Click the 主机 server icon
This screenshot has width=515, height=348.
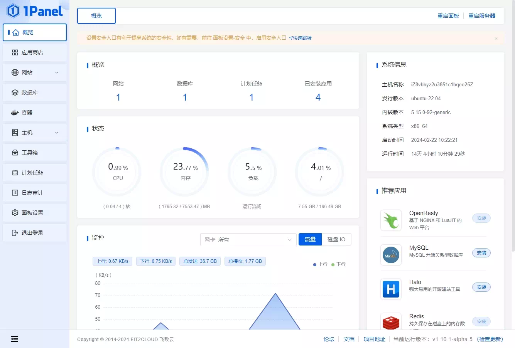pyautogui.click(x=15, y=133)
